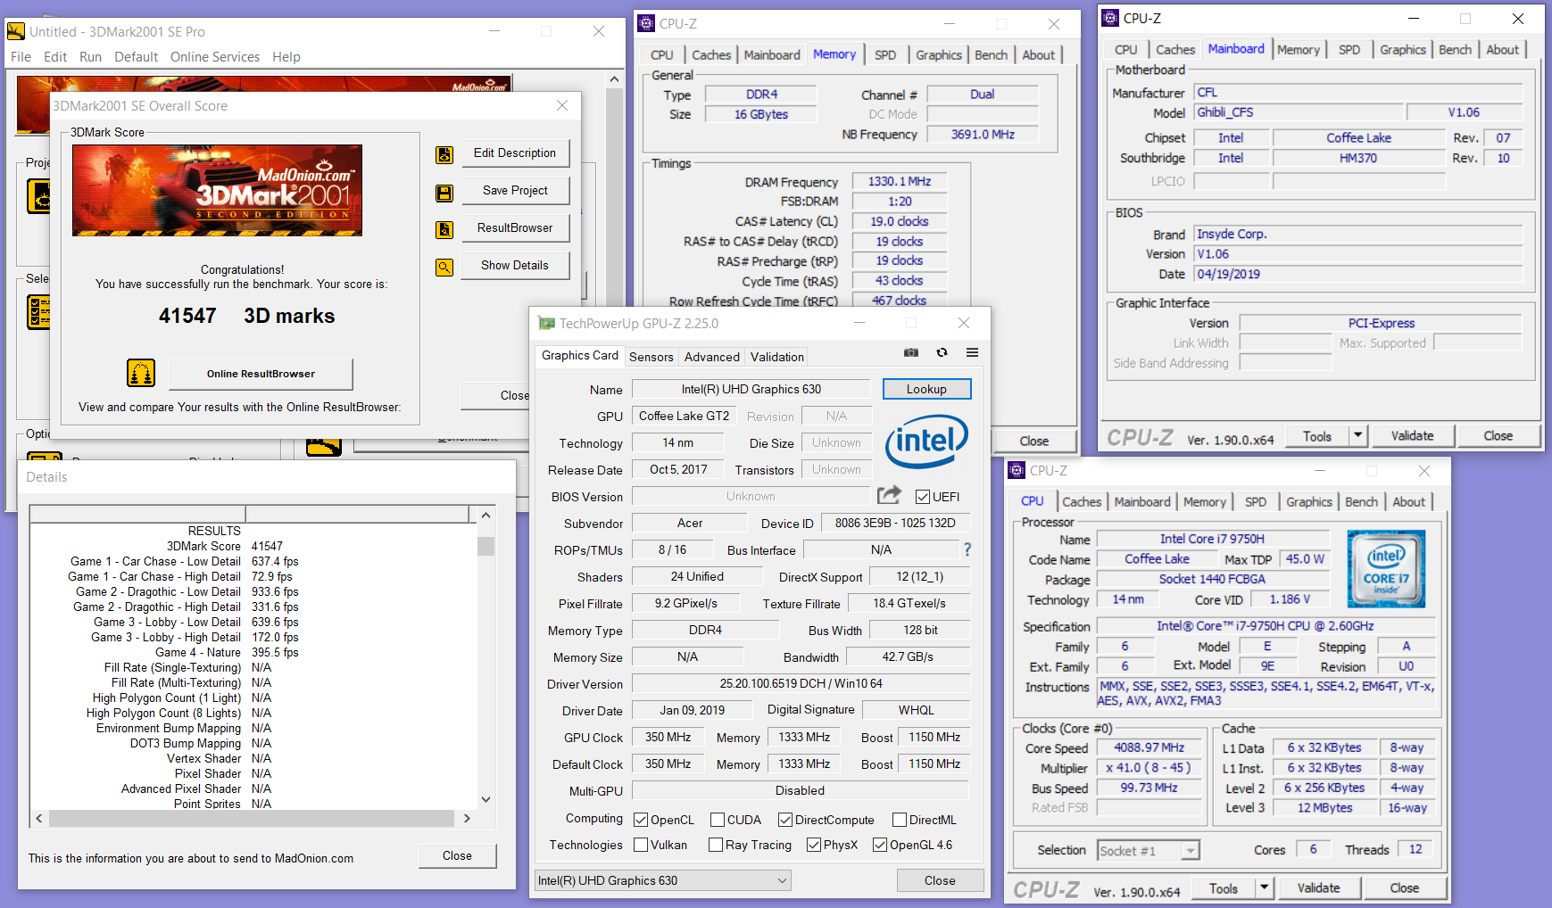Screen dimensions: 1552x908
Task: Click the Save Project button
Action: click(x=515, y=191)
